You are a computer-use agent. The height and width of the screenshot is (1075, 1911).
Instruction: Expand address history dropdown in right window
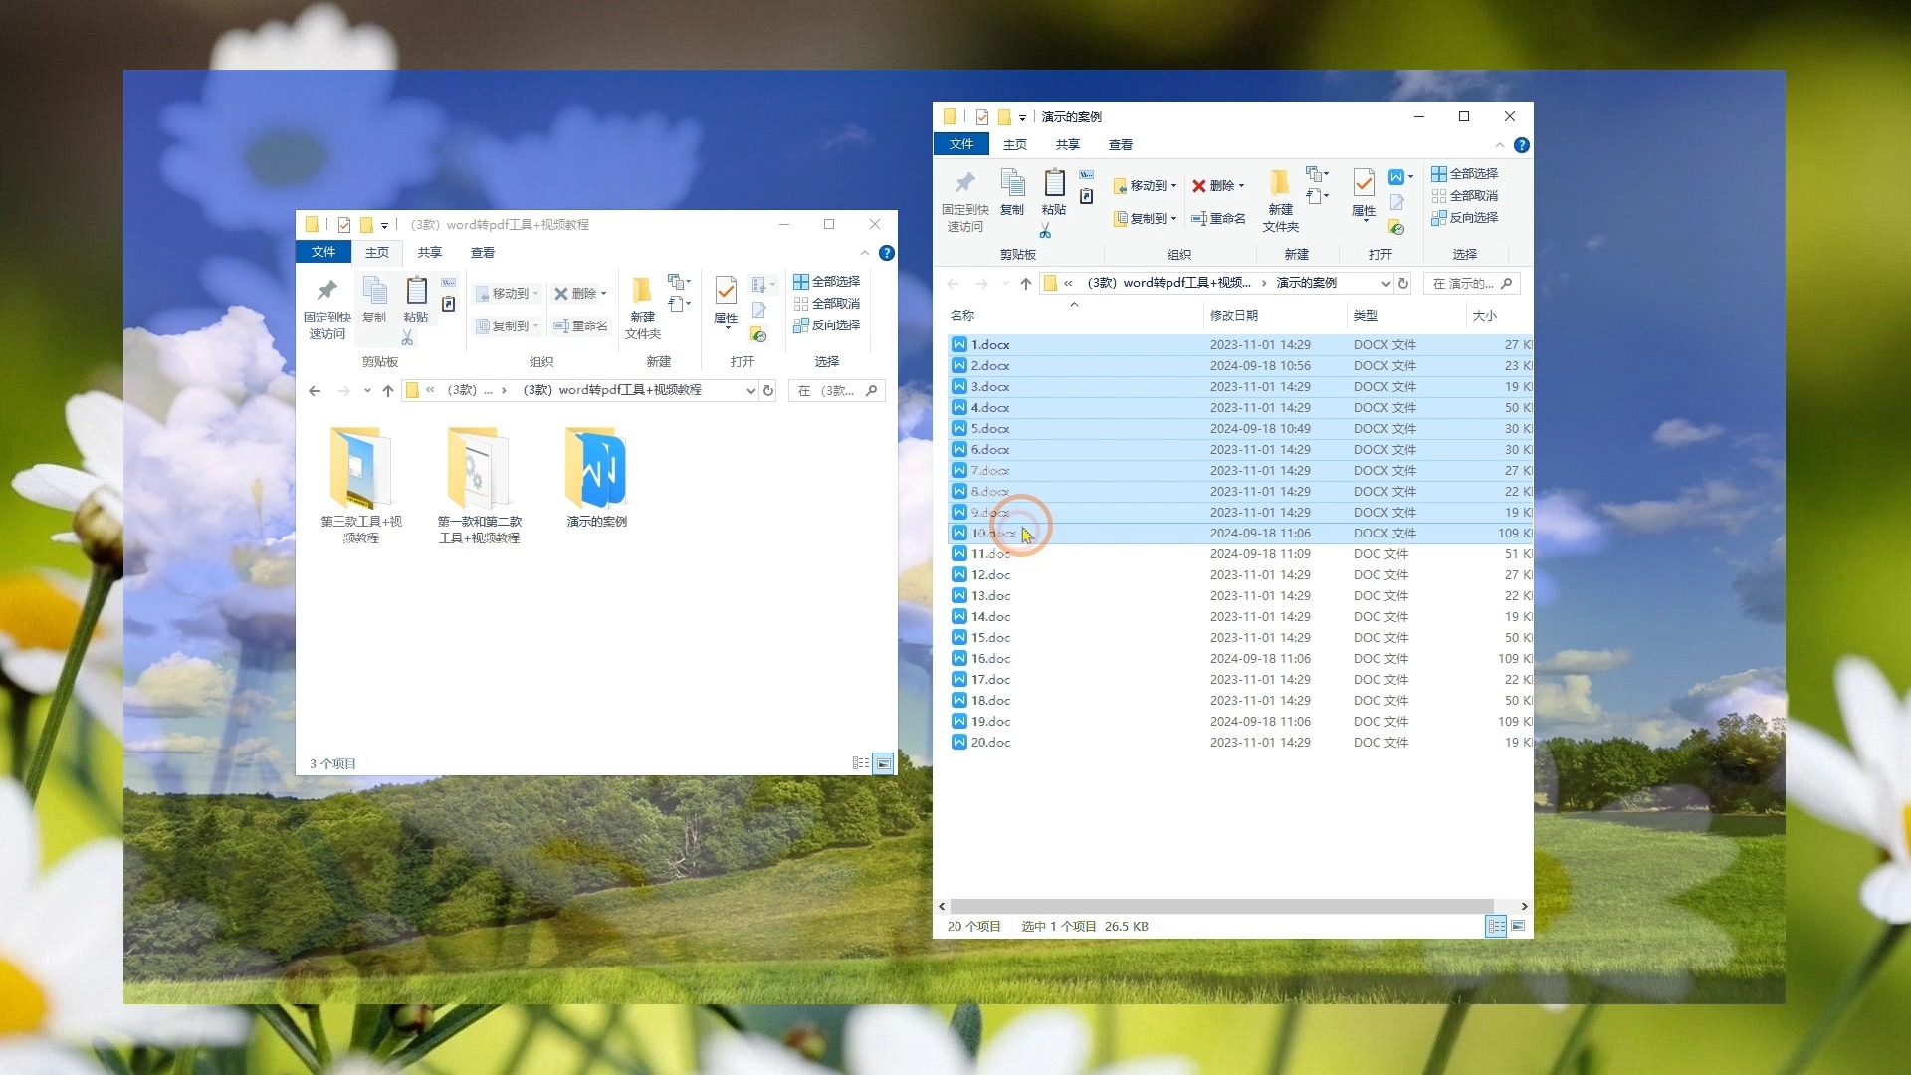coord(1385,284)
